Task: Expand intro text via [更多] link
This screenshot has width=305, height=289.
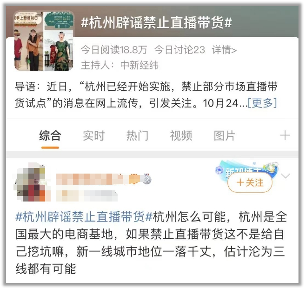Action: 262,103
